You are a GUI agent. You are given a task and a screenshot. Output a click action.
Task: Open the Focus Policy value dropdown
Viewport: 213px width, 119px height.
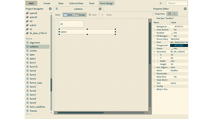(178, 39)
